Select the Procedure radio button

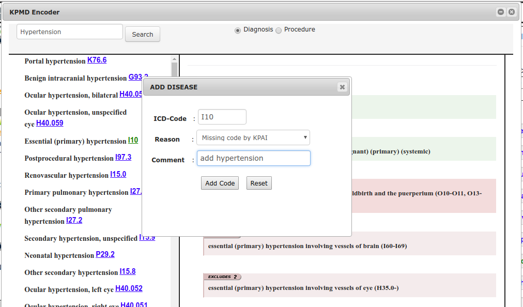279,30
